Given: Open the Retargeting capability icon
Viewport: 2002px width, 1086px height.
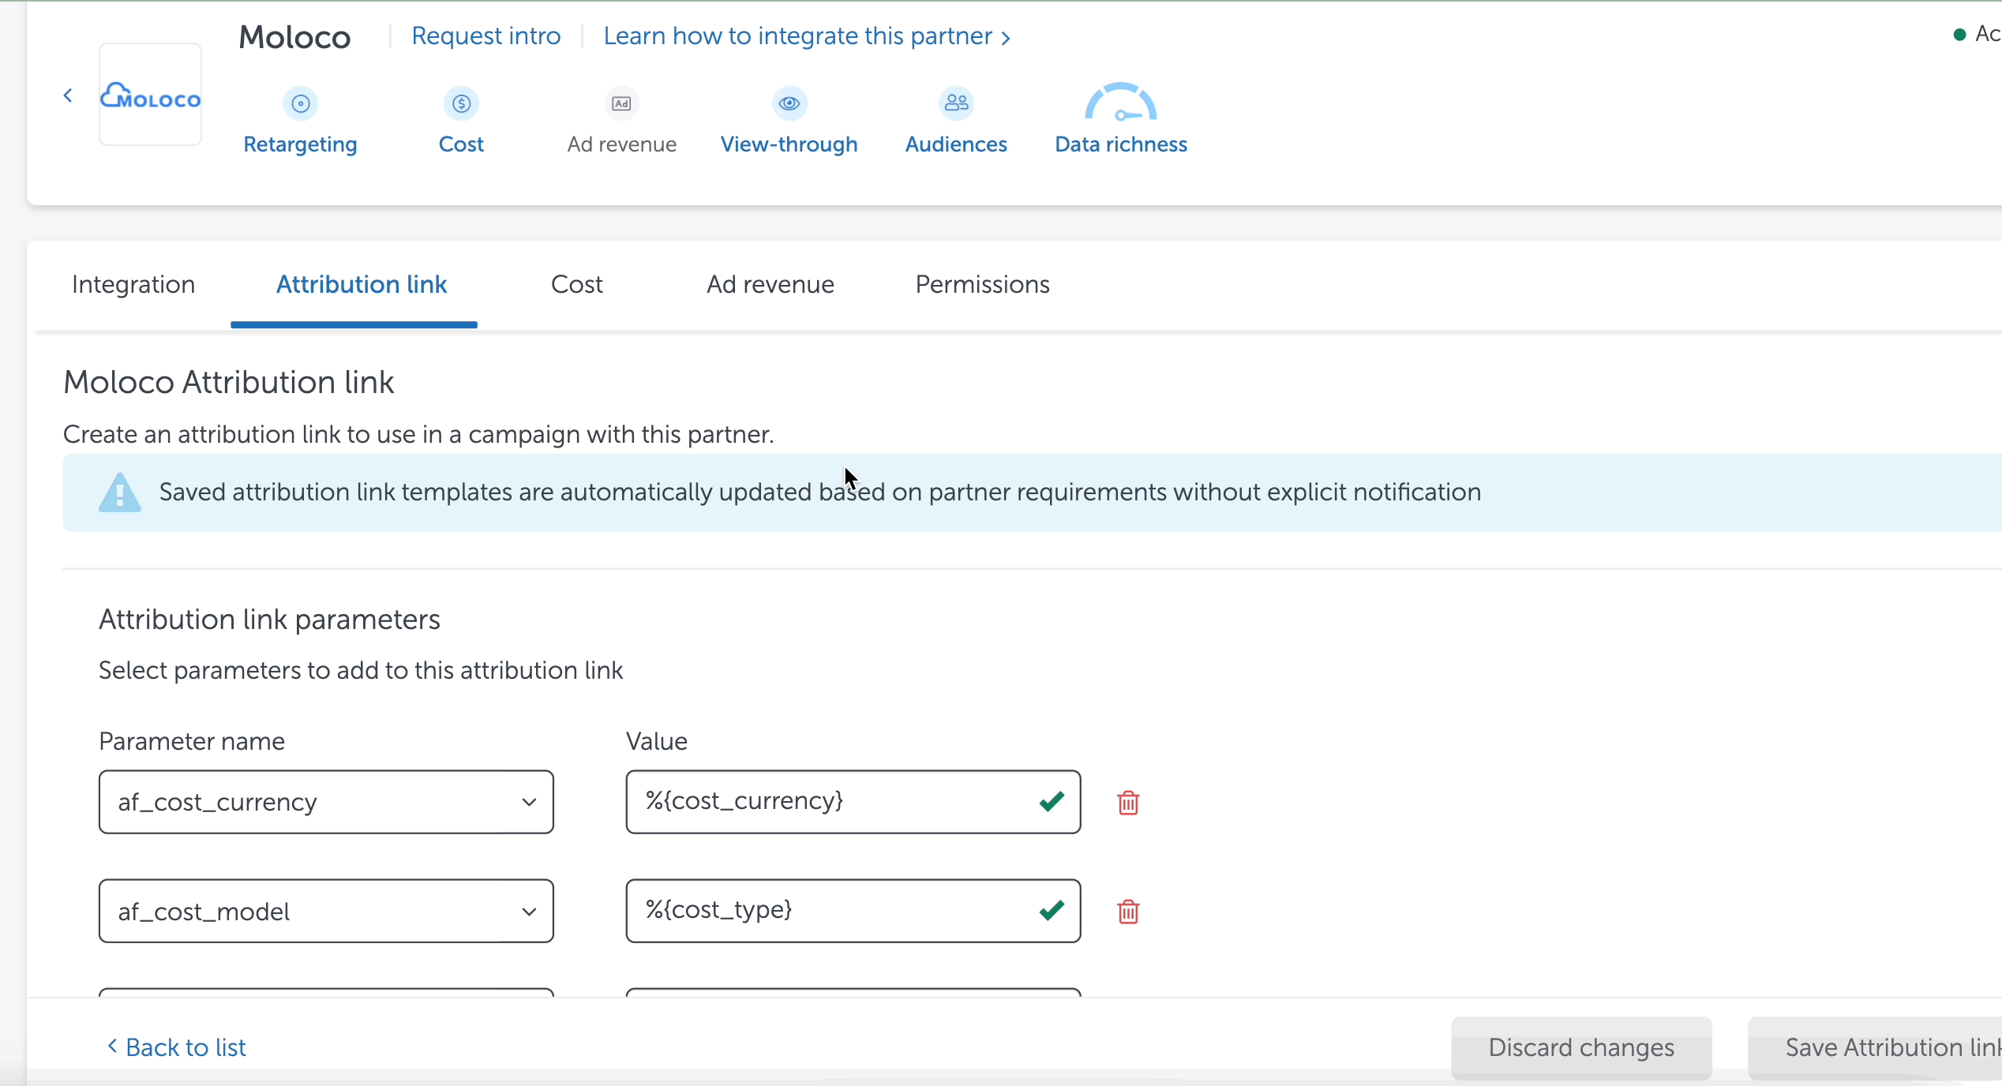Looking at the screenshot, I should click(301, 103).
